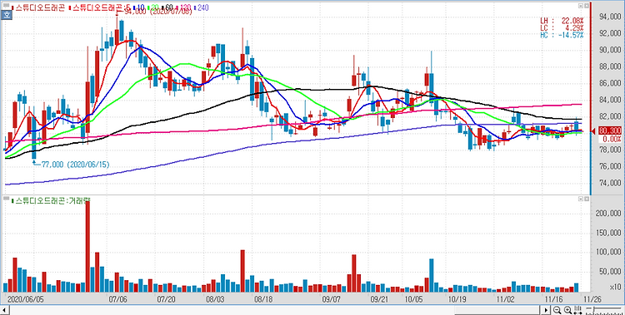Viewport: 625px width, 315px height.
Task: Adjust the zoom level slider handle
Action: (x=594, y=309)
